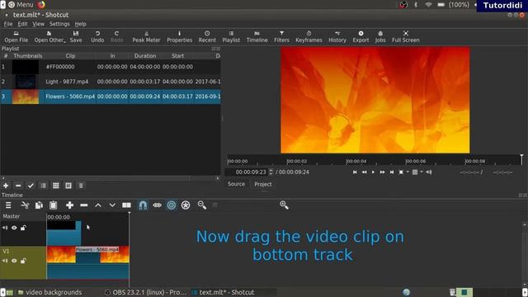Zoom out the timeline
The height and width of the screenshot is (297, 528).
[x=201, y=205]
